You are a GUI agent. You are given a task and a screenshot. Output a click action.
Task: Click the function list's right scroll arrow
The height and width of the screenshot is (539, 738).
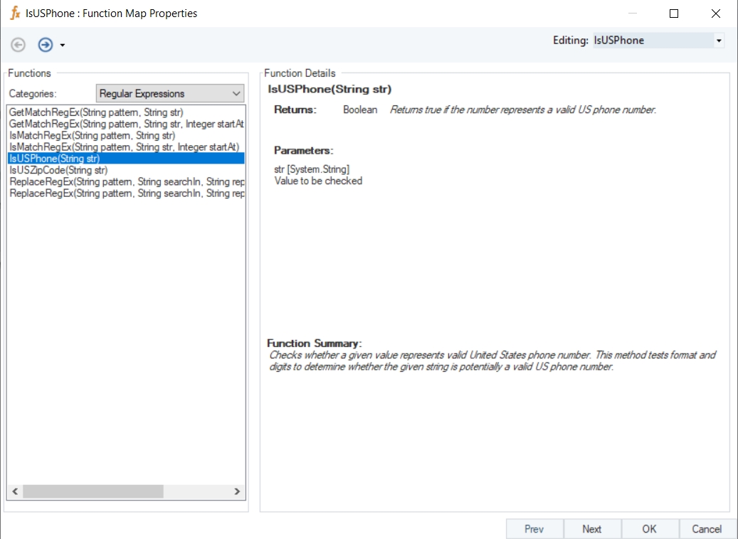pos(238,491)
